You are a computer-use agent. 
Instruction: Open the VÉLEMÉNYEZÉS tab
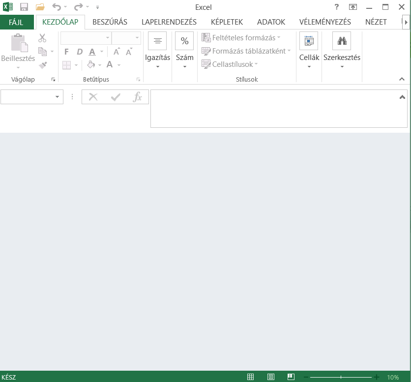point(325,22)
